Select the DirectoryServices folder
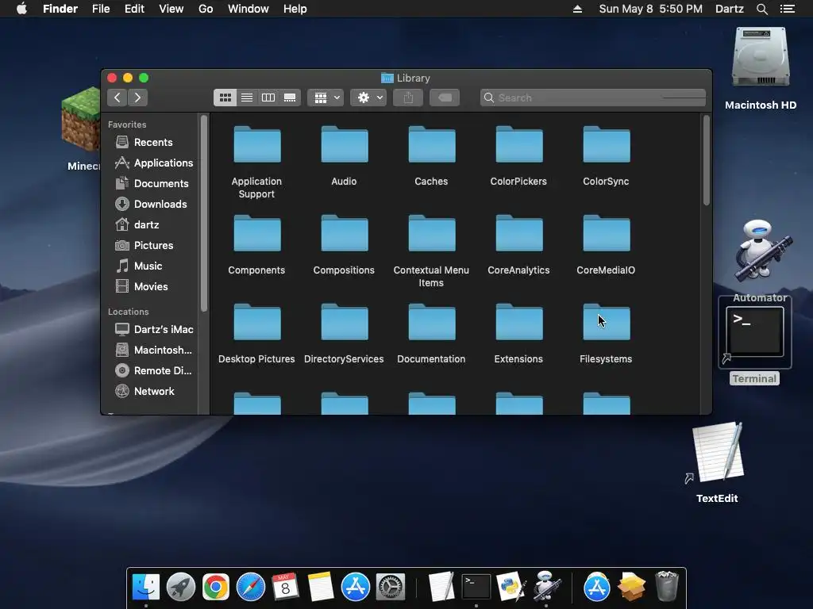Screen dimensions: 813x609 345,323
